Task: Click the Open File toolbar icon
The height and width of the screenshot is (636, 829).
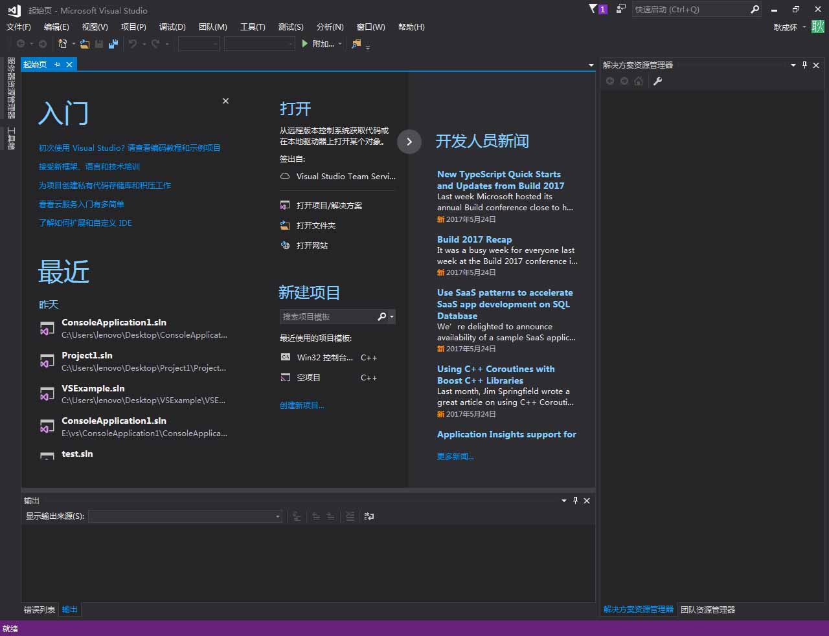Action: [85, 44]
